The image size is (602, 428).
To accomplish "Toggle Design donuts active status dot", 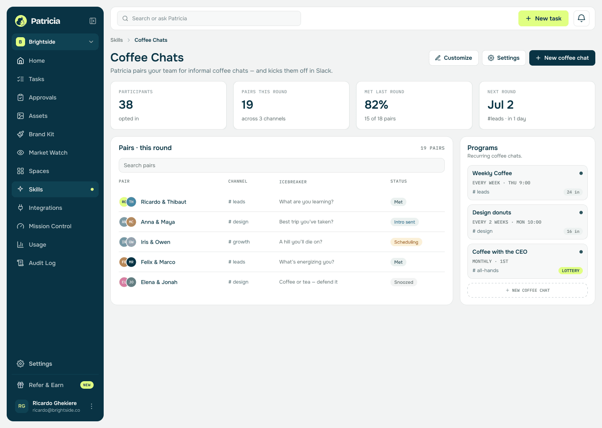I will click(581, 212).
